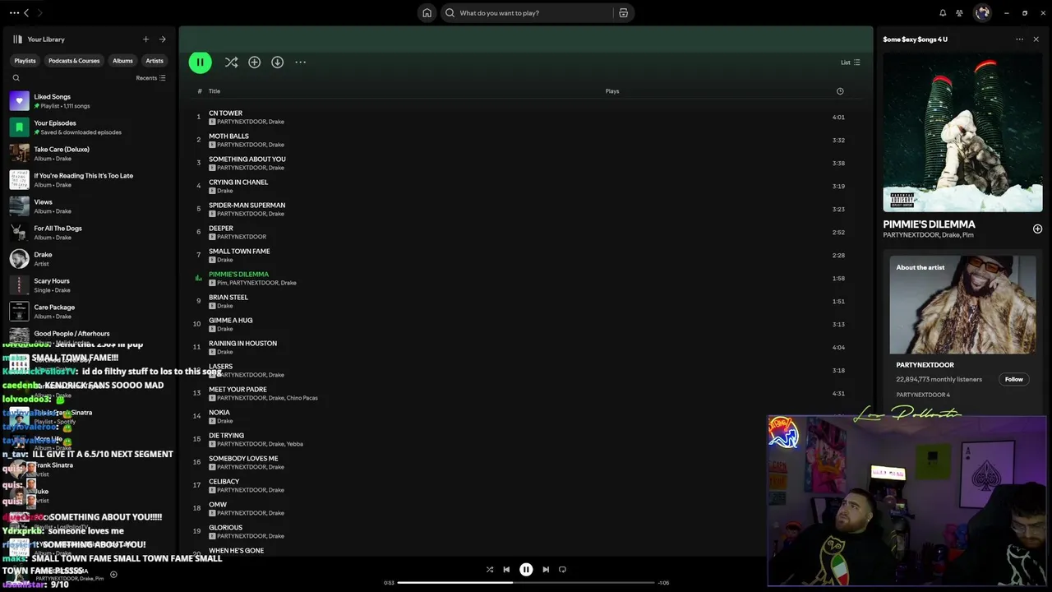Filter library by Artists
1052x592 pixels.
(x=155, y=61)
